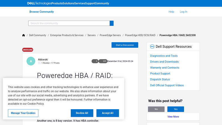Screen dimensions: 222x125
Task: Open the Products menu
Action: (x=57, y=3)
